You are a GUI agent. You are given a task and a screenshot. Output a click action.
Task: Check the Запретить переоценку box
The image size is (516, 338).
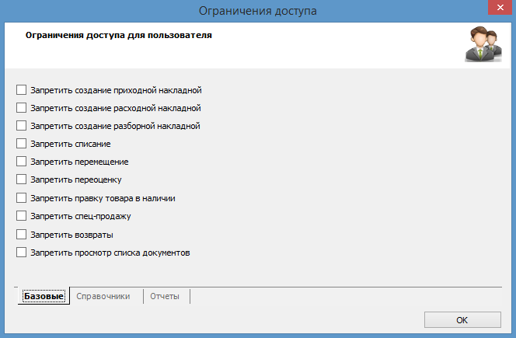(22, 179)
